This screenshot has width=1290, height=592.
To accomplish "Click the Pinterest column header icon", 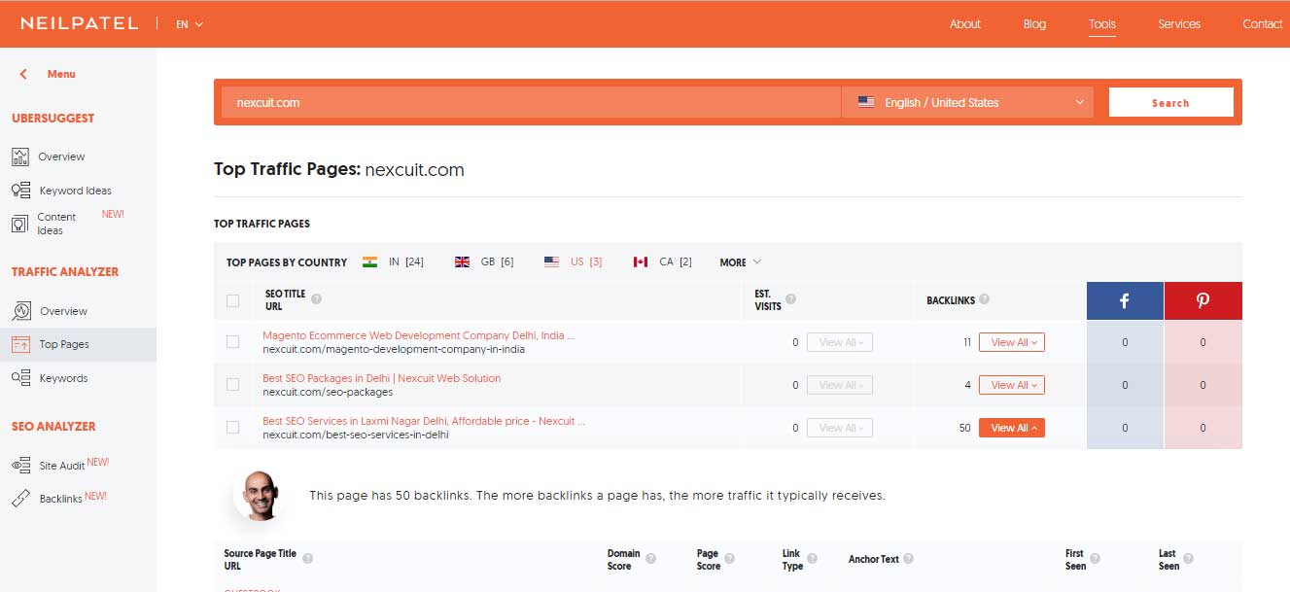I will point(1203,300).
